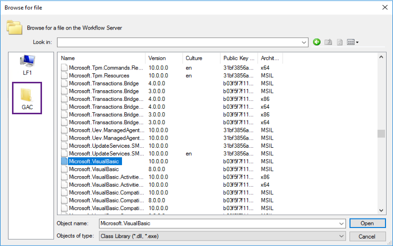Select the GAC folder in sidebar
The width and height of the screenshot is (393, 246).
pyautogui.click(x=27, y=98)
